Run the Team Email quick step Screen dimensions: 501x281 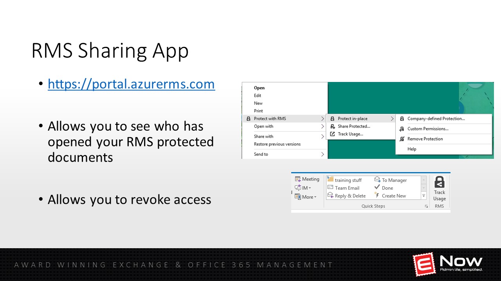[344, 188]
